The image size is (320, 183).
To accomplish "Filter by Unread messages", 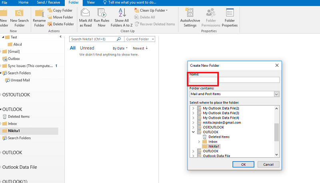I will click(x=87, y=48).
